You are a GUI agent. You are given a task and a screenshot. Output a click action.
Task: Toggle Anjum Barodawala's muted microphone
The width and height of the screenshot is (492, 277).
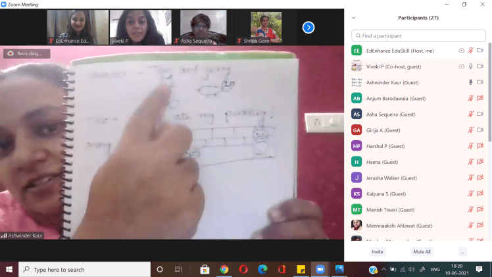(470, 98)
